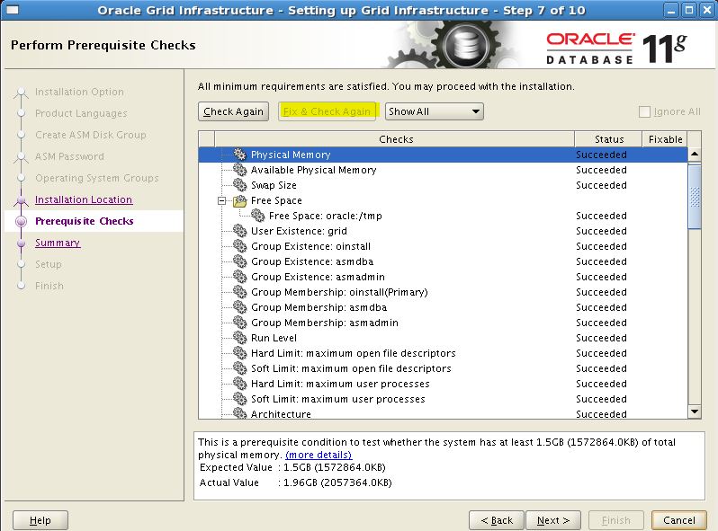Click the Operating System Groups step
The height and width of the screenshot is (531, 718).
pyautogui.click(x=97, y=178)
